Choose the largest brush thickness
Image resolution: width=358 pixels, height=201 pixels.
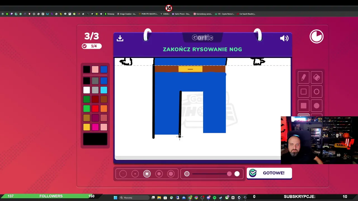pyautogui.click(x=171, y=174)
